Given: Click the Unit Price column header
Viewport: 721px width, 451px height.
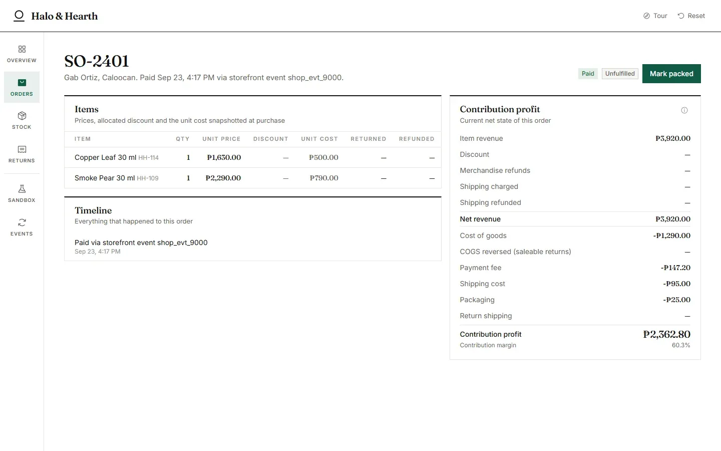Looking at the screenshot, I should tap(221, 139).
